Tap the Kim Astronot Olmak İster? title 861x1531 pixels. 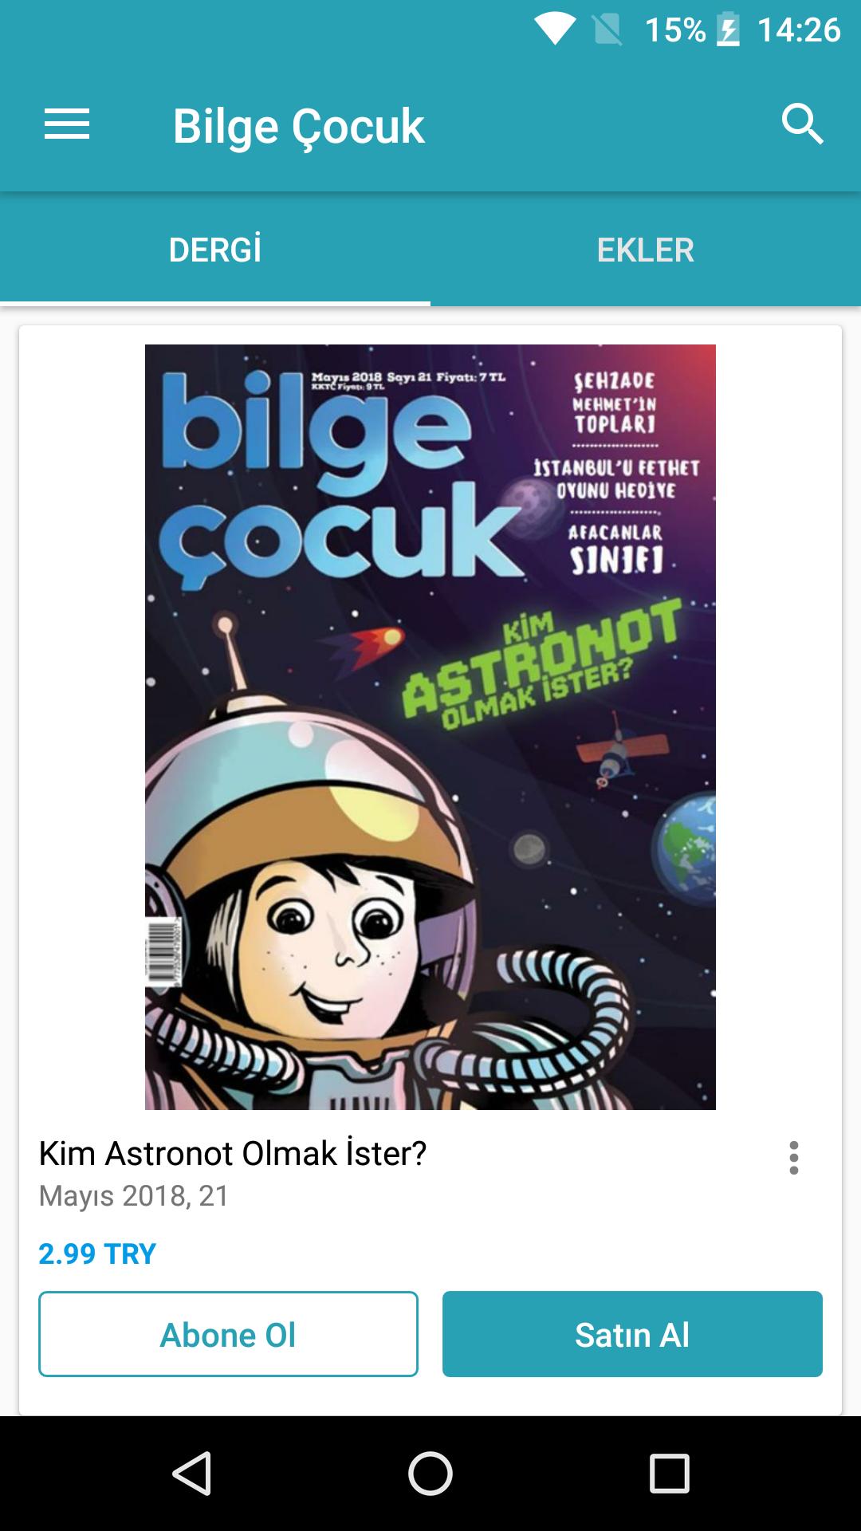point(233,1153)
